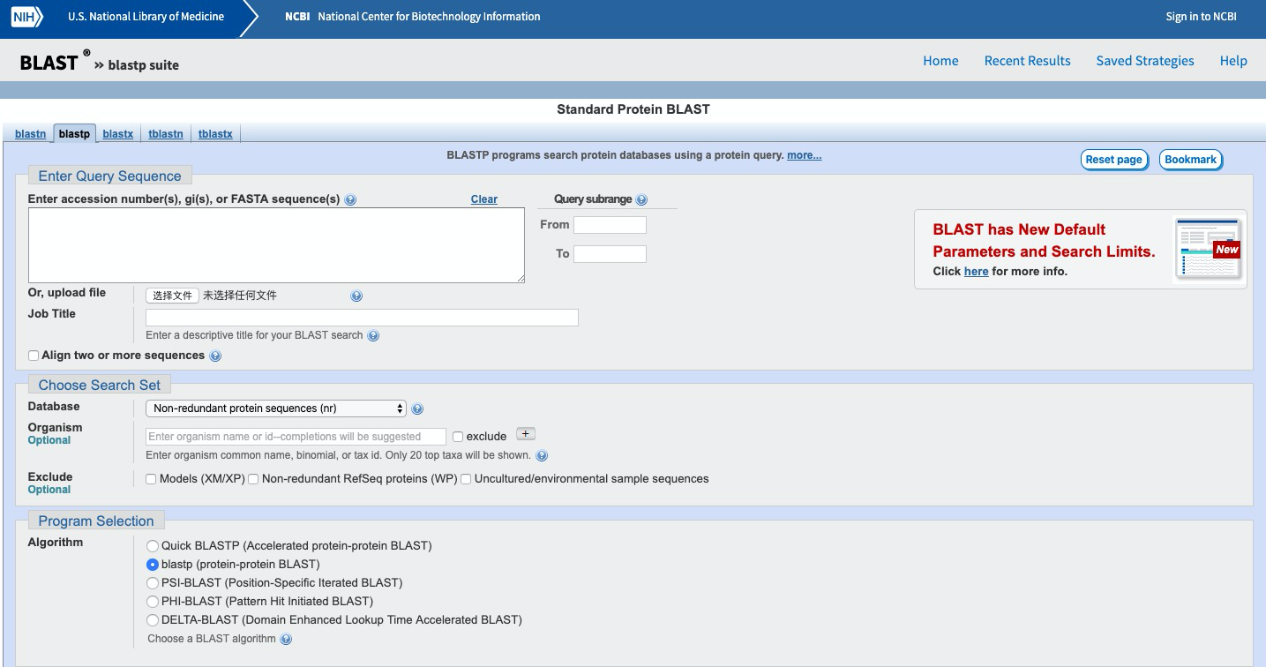Enable exclude for the organism filter
The width and height of the screenshot is (1266, 667).
(x=457, y=436)
